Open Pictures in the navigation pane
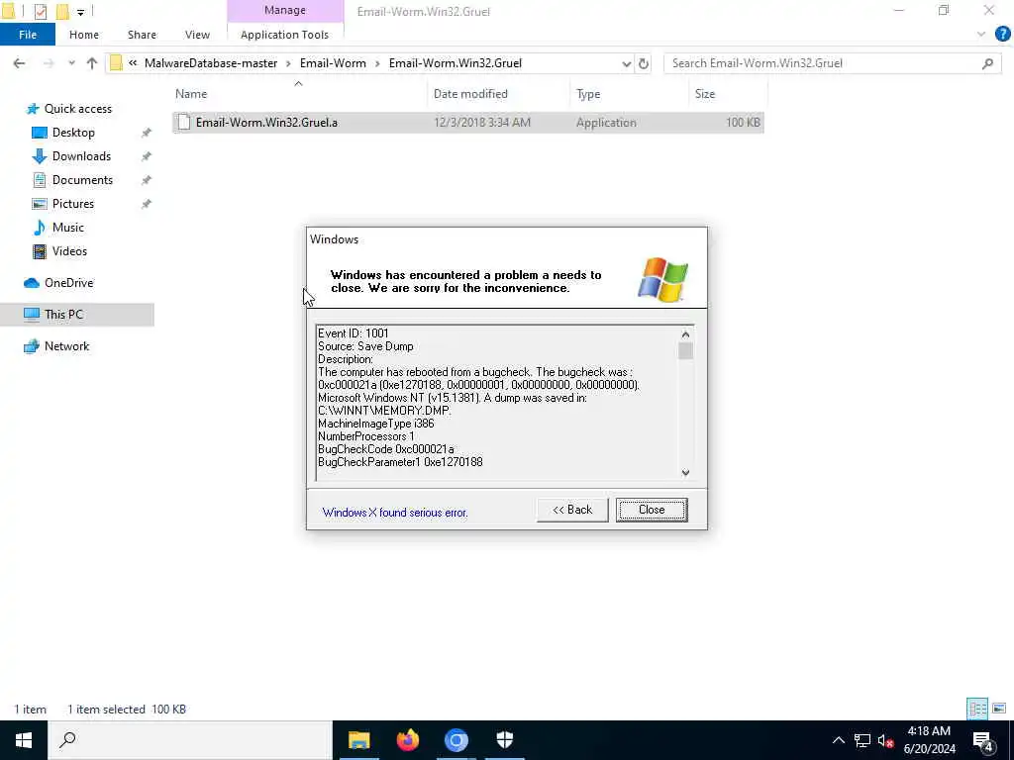The width and height of the screenshot is (1014, 760). (x=73, y=204)
